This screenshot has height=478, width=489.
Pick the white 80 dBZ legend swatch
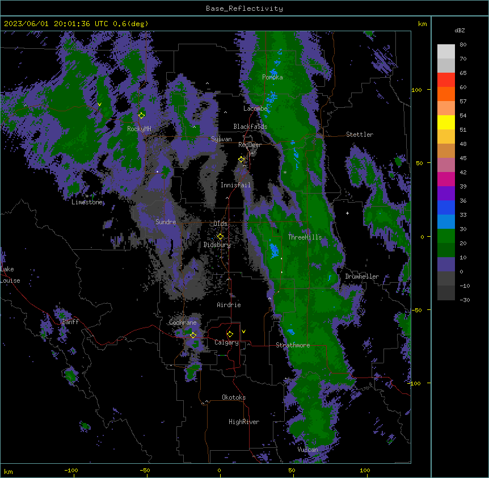[x=446, y=52]
